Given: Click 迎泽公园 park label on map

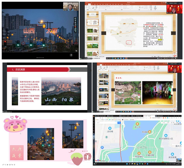Looking at the screenshot, I should (142, 147).
